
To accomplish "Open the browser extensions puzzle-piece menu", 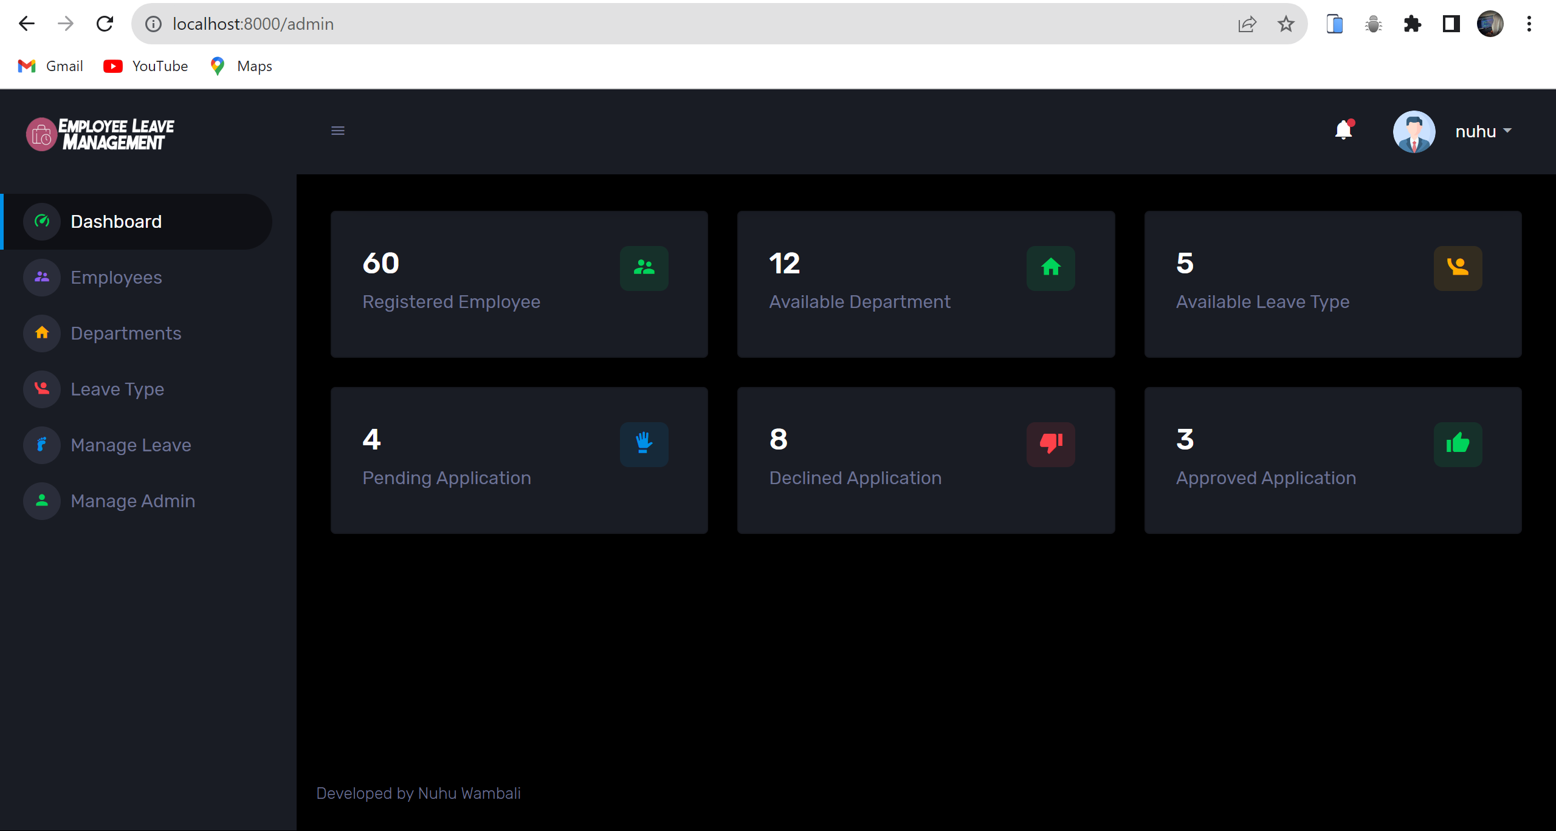I will [x=1413, y=24].
